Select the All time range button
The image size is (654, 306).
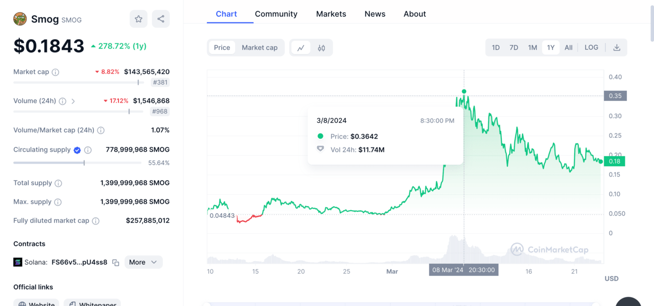(568, 47)
